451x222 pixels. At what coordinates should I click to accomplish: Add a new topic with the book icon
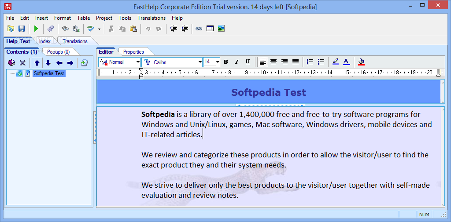pyautogui.click(x=11, y=62)
